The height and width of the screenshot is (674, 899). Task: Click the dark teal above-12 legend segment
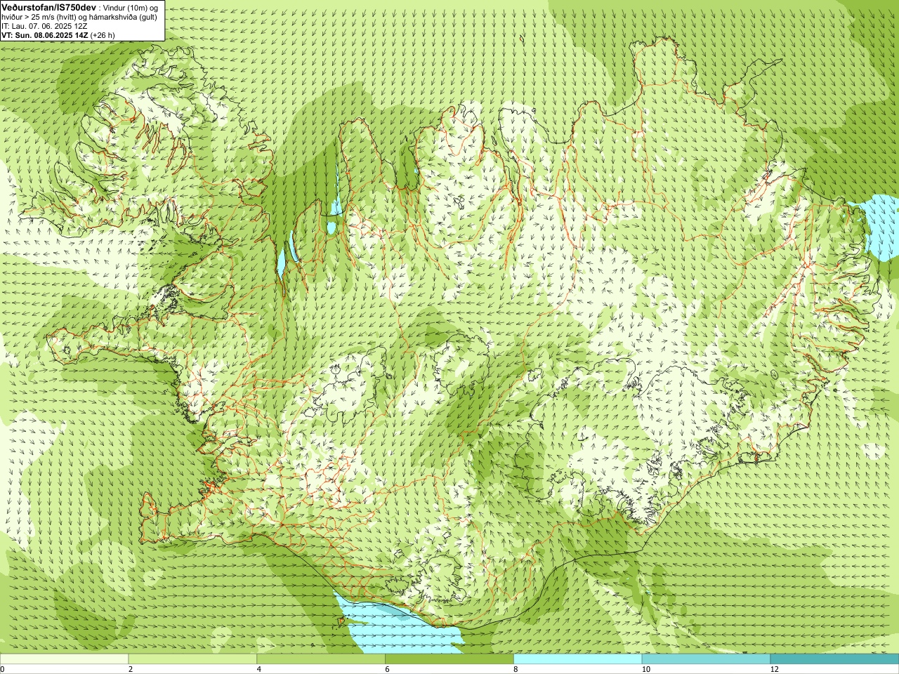pyautogui.click(x=834, y=659)
